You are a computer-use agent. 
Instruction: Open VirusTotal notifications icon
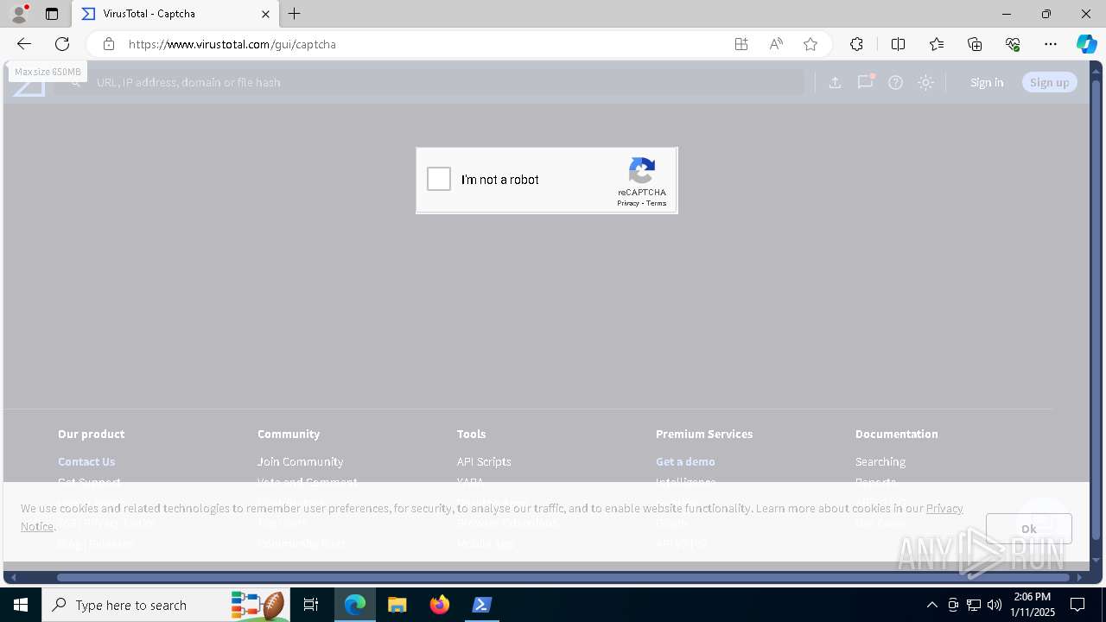pos(865,82)
